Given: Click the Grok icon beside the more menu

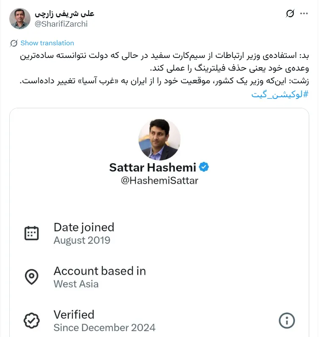Looking at the screenshot, I should click(290, 14).
